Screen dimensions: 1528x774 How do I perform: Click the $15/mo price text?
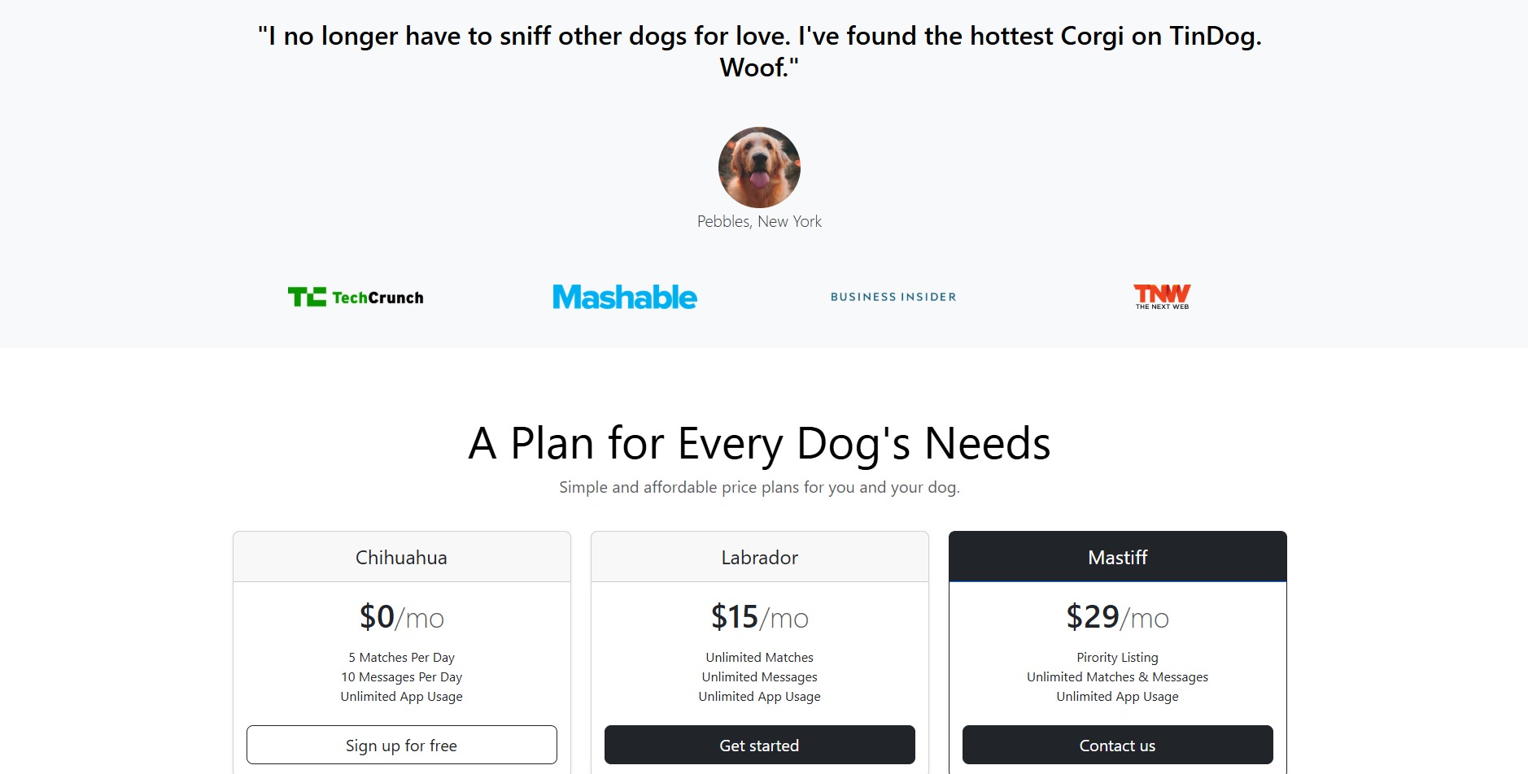[759, 618]
